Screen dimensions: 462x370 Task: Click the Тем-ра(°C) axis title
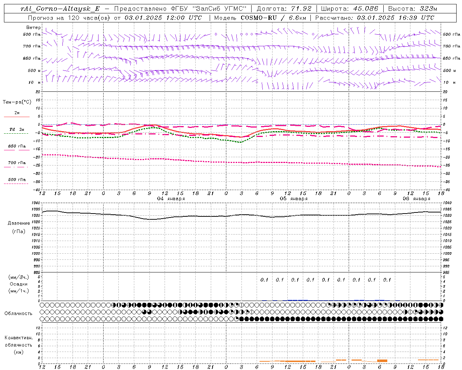point(17,102)
